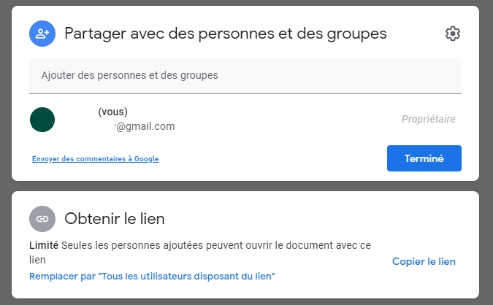Screen dimensions: 493x305
Task: Click the 'Propriétaire' role label
Action: [x=428, y=119]
